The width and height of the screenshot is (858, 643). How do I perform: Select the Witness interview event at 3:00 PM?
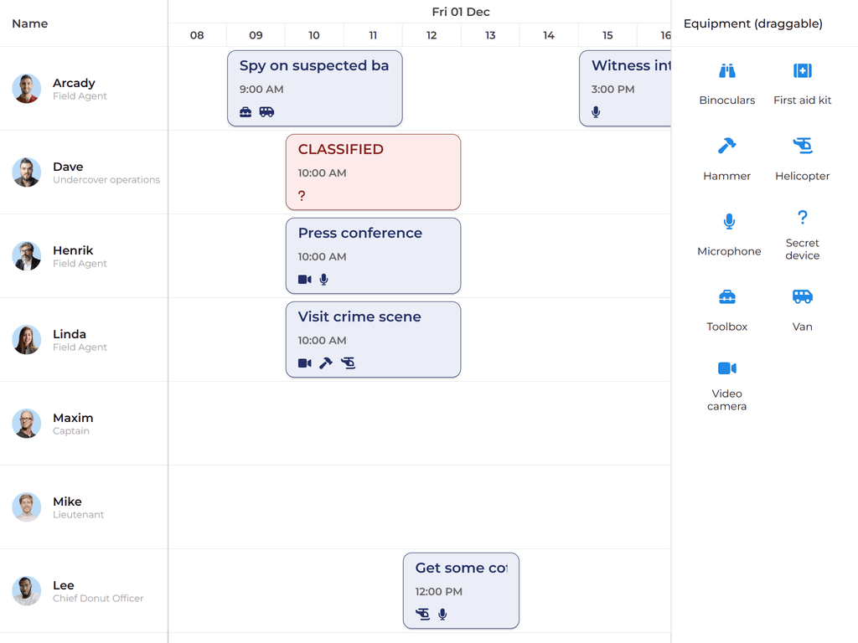pyautogui.click(x=625, y=88)
